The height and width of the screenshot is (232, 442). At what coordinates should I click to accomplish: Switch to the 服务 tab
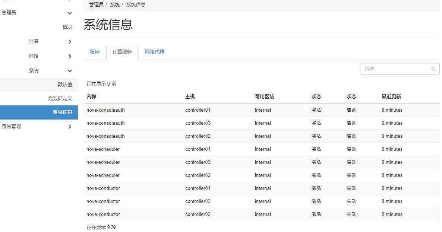coord(95,52)
